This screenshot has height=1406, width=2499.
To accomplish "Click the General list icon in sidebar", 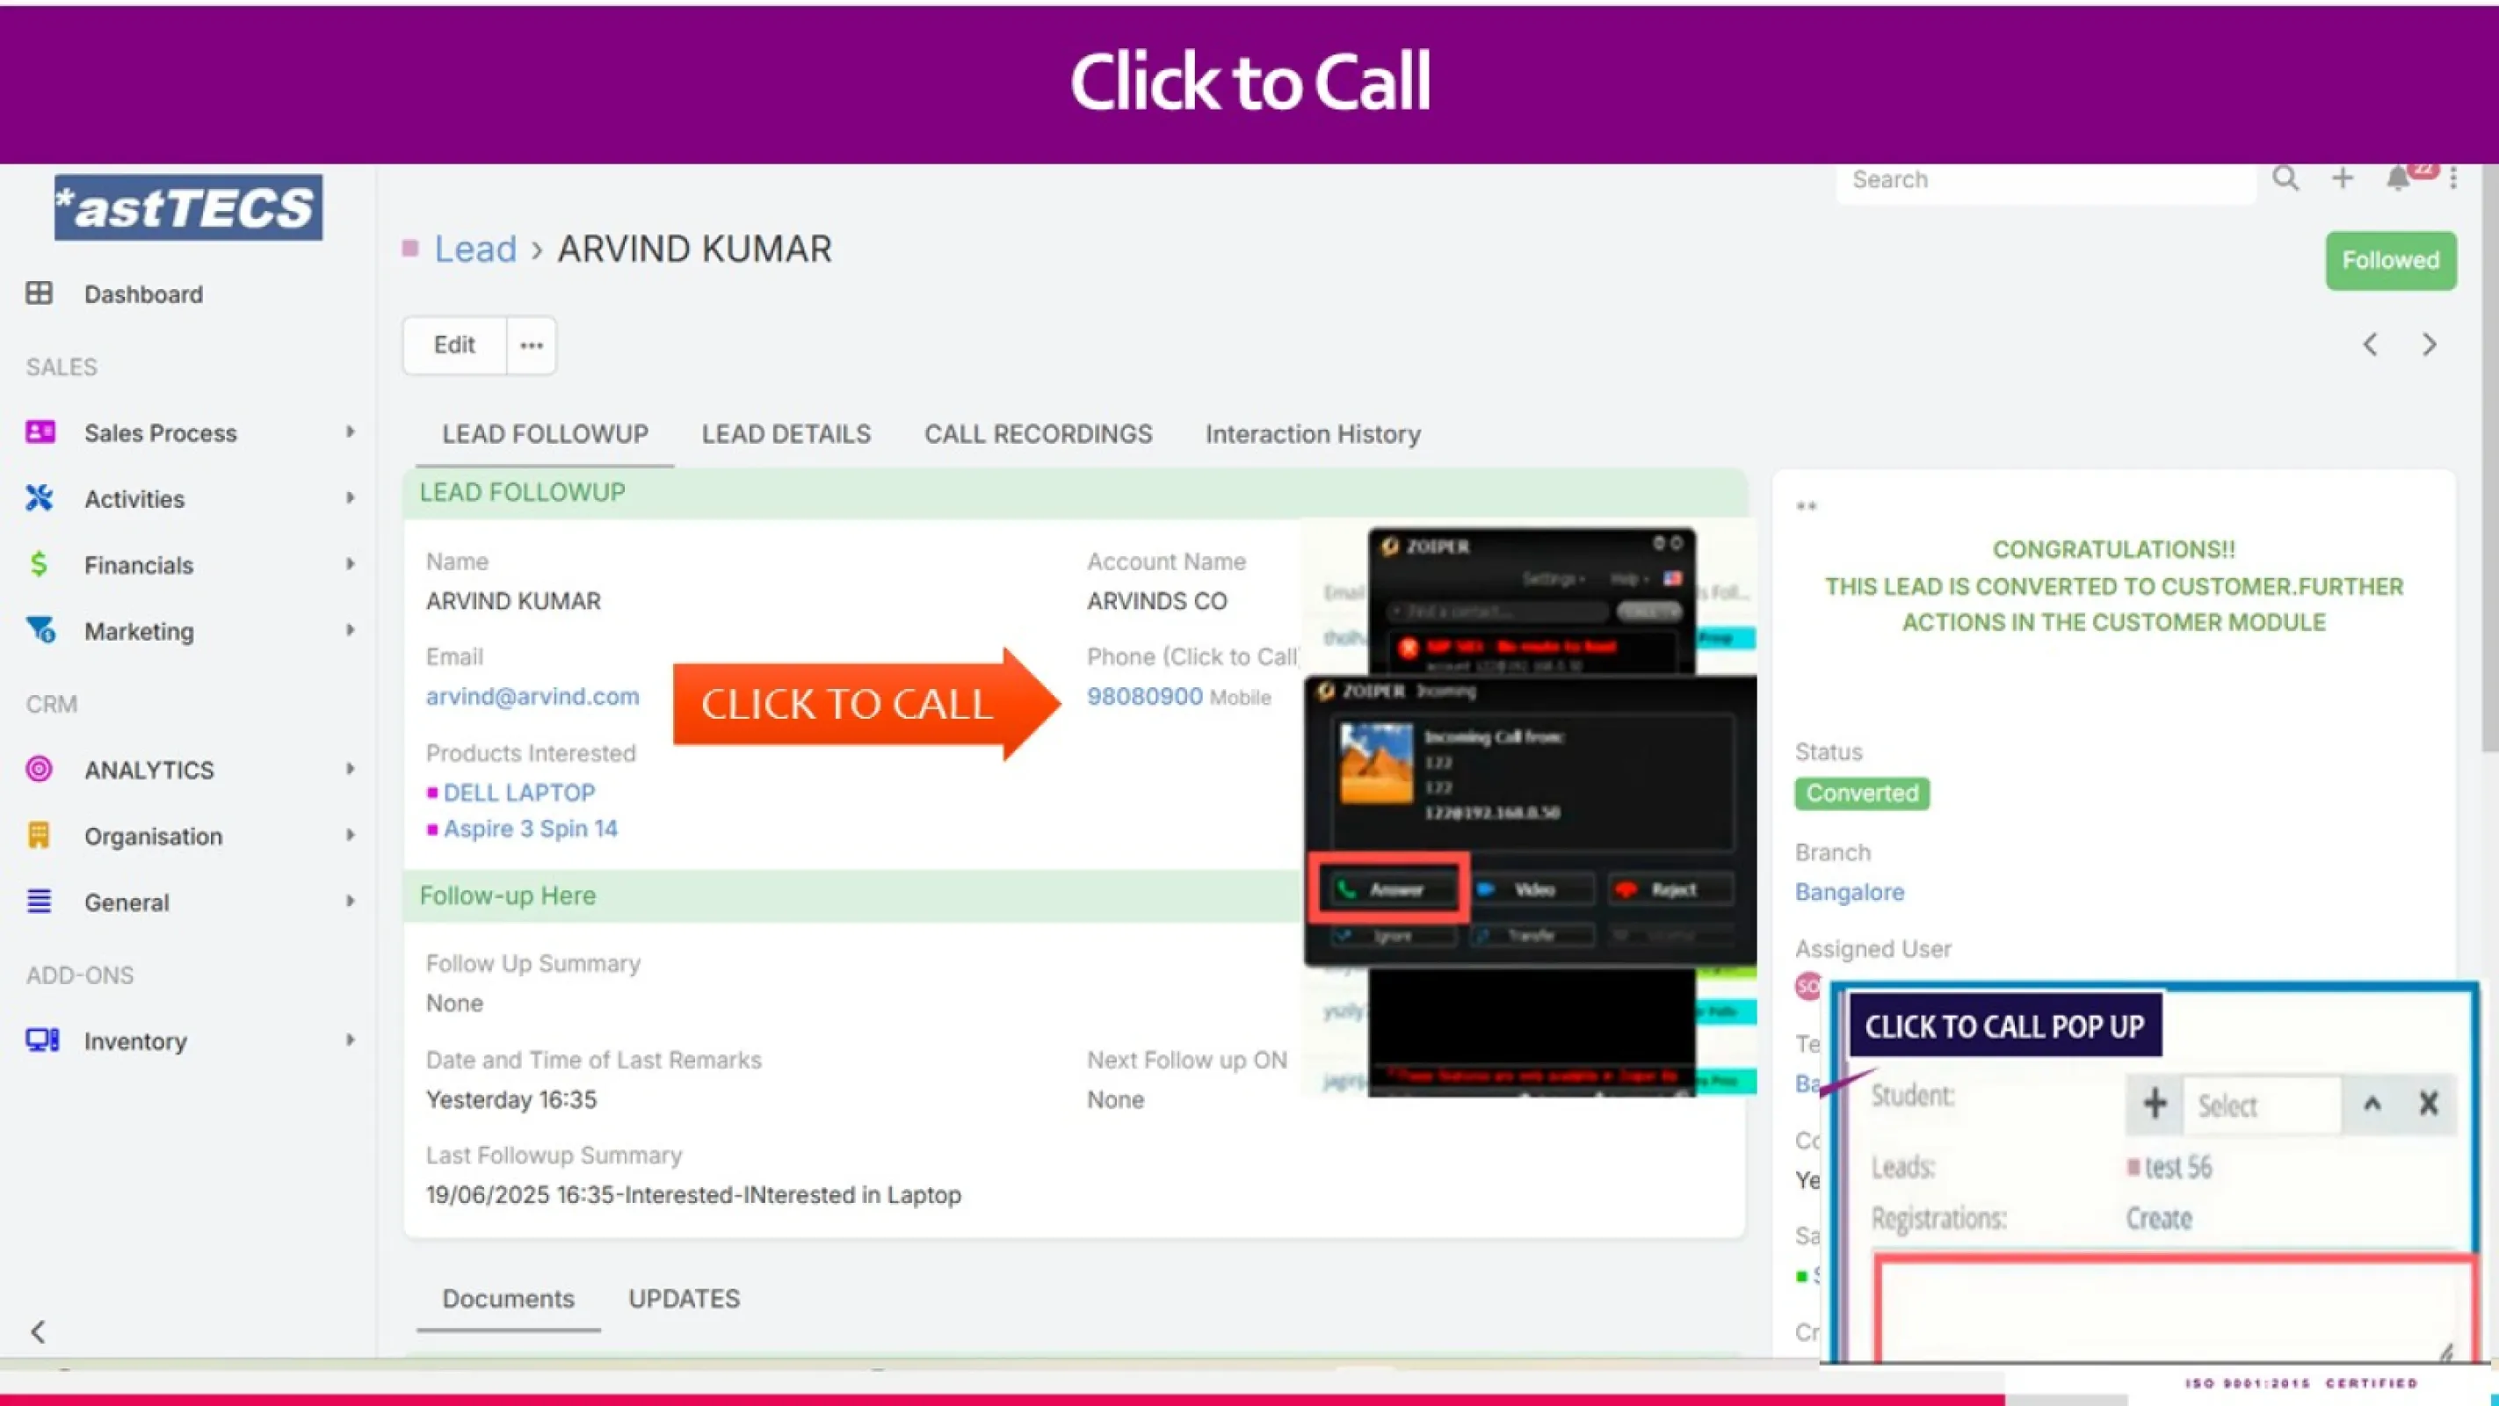I will click(x=40, y=902).
